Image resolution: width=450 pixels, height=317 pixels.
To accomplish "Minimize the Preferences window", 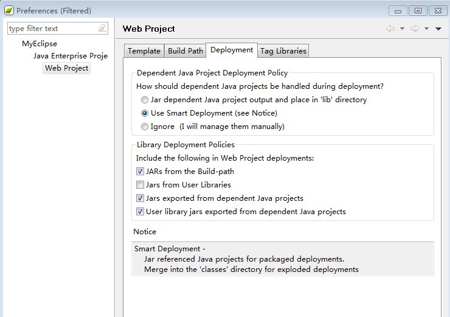I will pyautogui.click(x=398, y=11).
